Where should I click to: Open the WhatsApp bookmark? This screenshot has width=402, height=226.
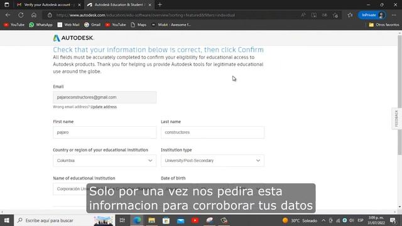(41, 24)
